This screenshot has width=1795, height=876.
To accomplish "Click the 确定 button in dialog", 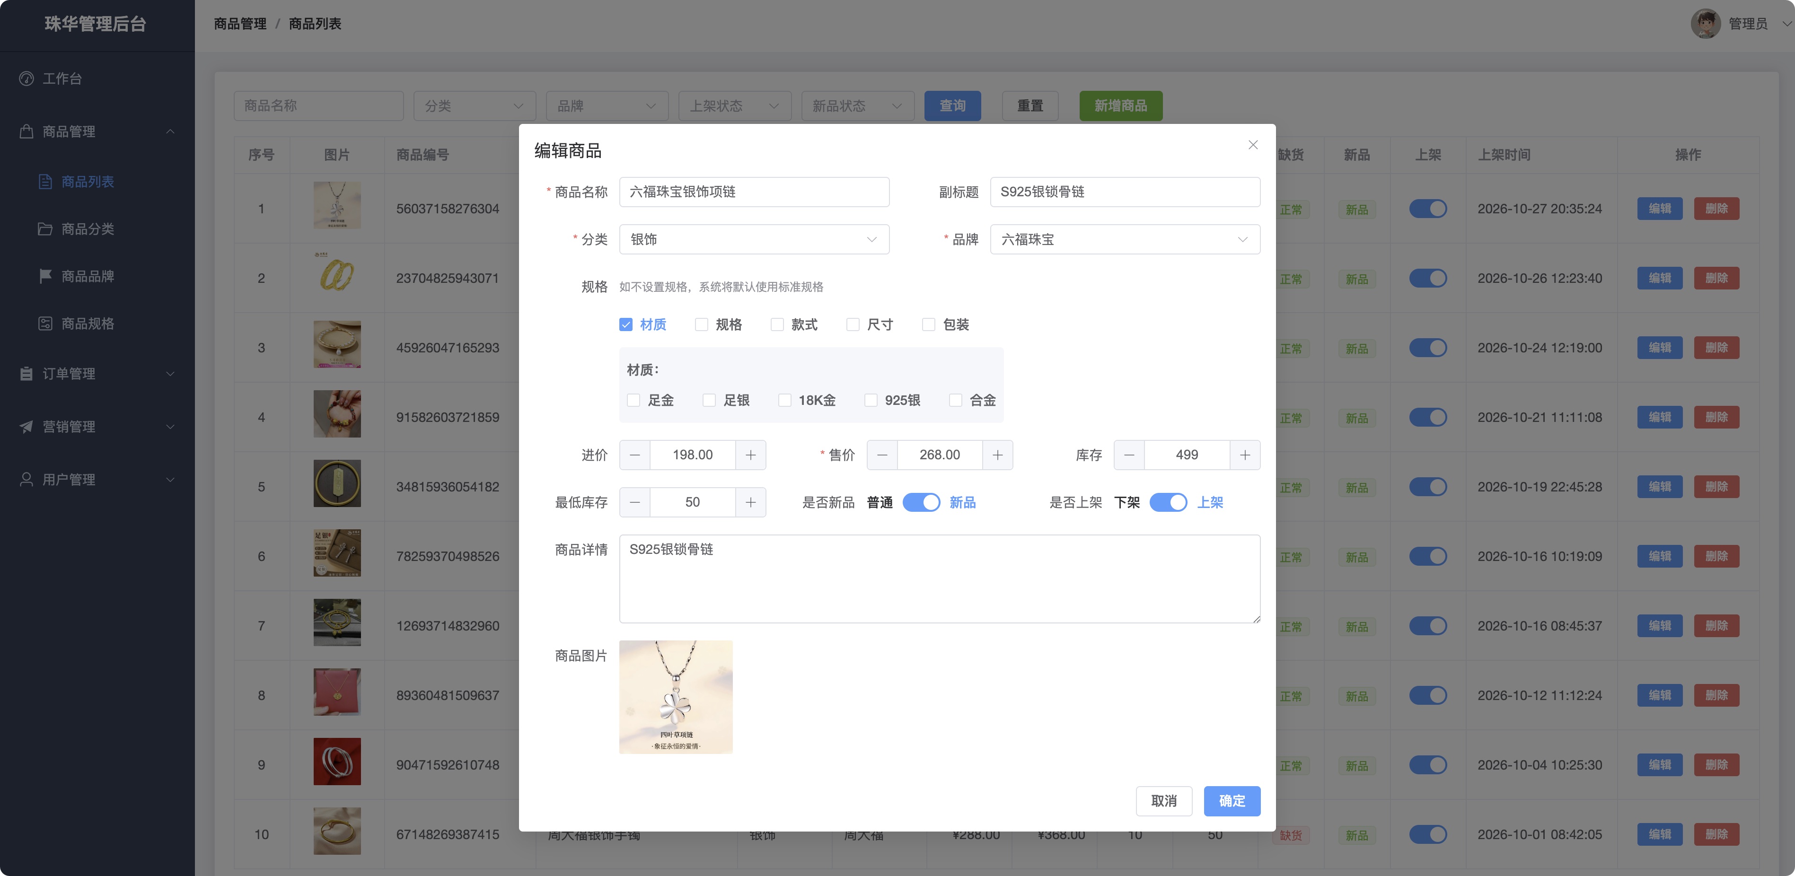I will (1232, 801).
